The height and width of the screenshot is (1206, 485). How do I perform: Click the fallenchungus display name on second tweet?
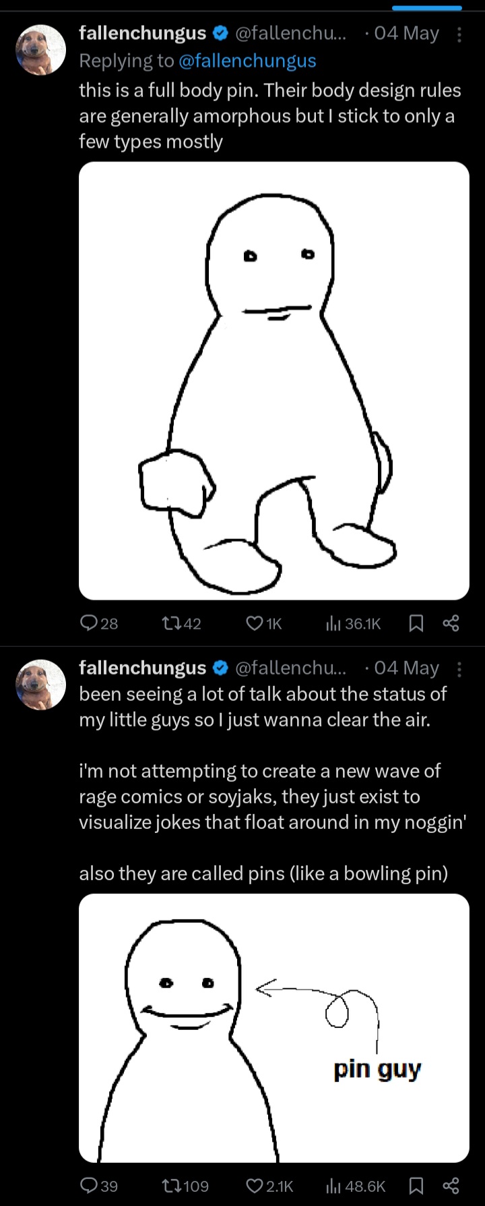pyautogui.click(x=142, y=668)
